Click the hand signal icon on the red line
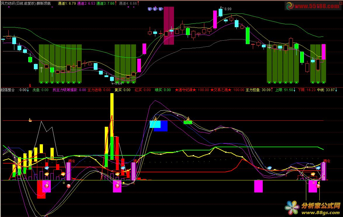The width and height of the screenshot is (343, 217). (30, 120)
